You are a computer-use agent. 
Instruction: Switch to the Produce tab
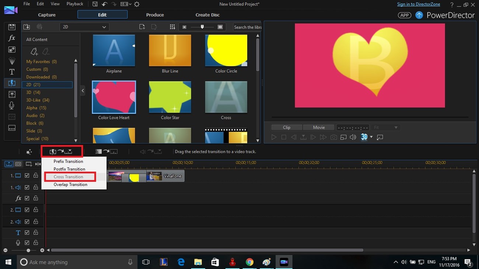pos(155,15)
